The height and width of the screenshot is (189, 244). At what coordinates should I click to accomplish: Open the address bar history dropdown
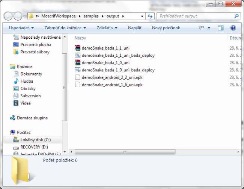(142, 16)
